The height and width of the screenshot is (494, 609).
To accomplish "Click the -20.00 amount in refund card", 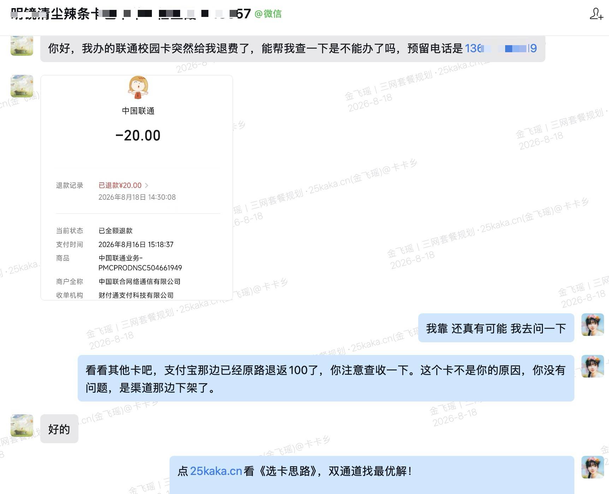I will pos(138,135).
